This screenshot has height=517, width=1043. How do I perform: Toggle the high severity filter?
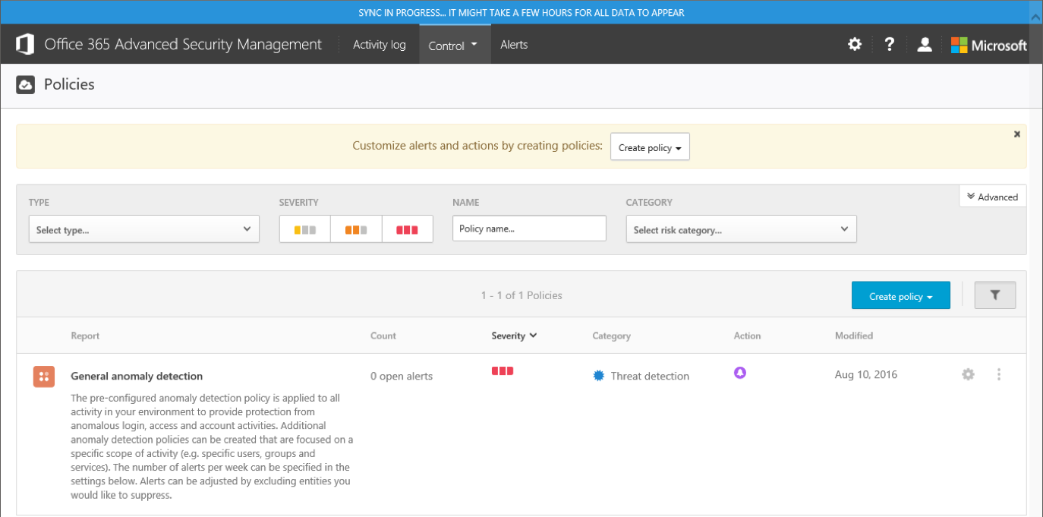tap(407, 229)
